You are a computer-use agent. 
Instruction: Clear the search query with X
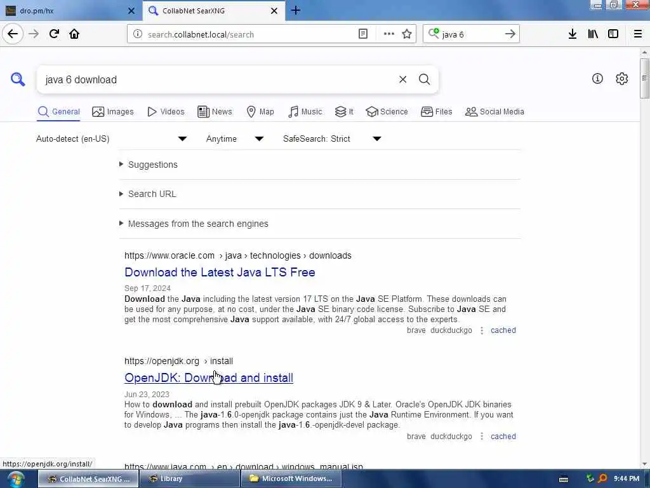tap(402, 79)
